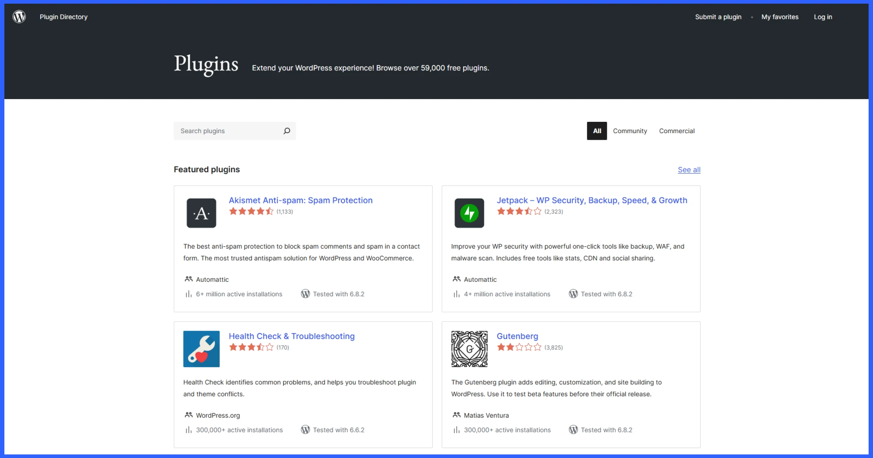Click the Akismet star rating
Screen dimensions: 873x458
[x=251, y=211]
